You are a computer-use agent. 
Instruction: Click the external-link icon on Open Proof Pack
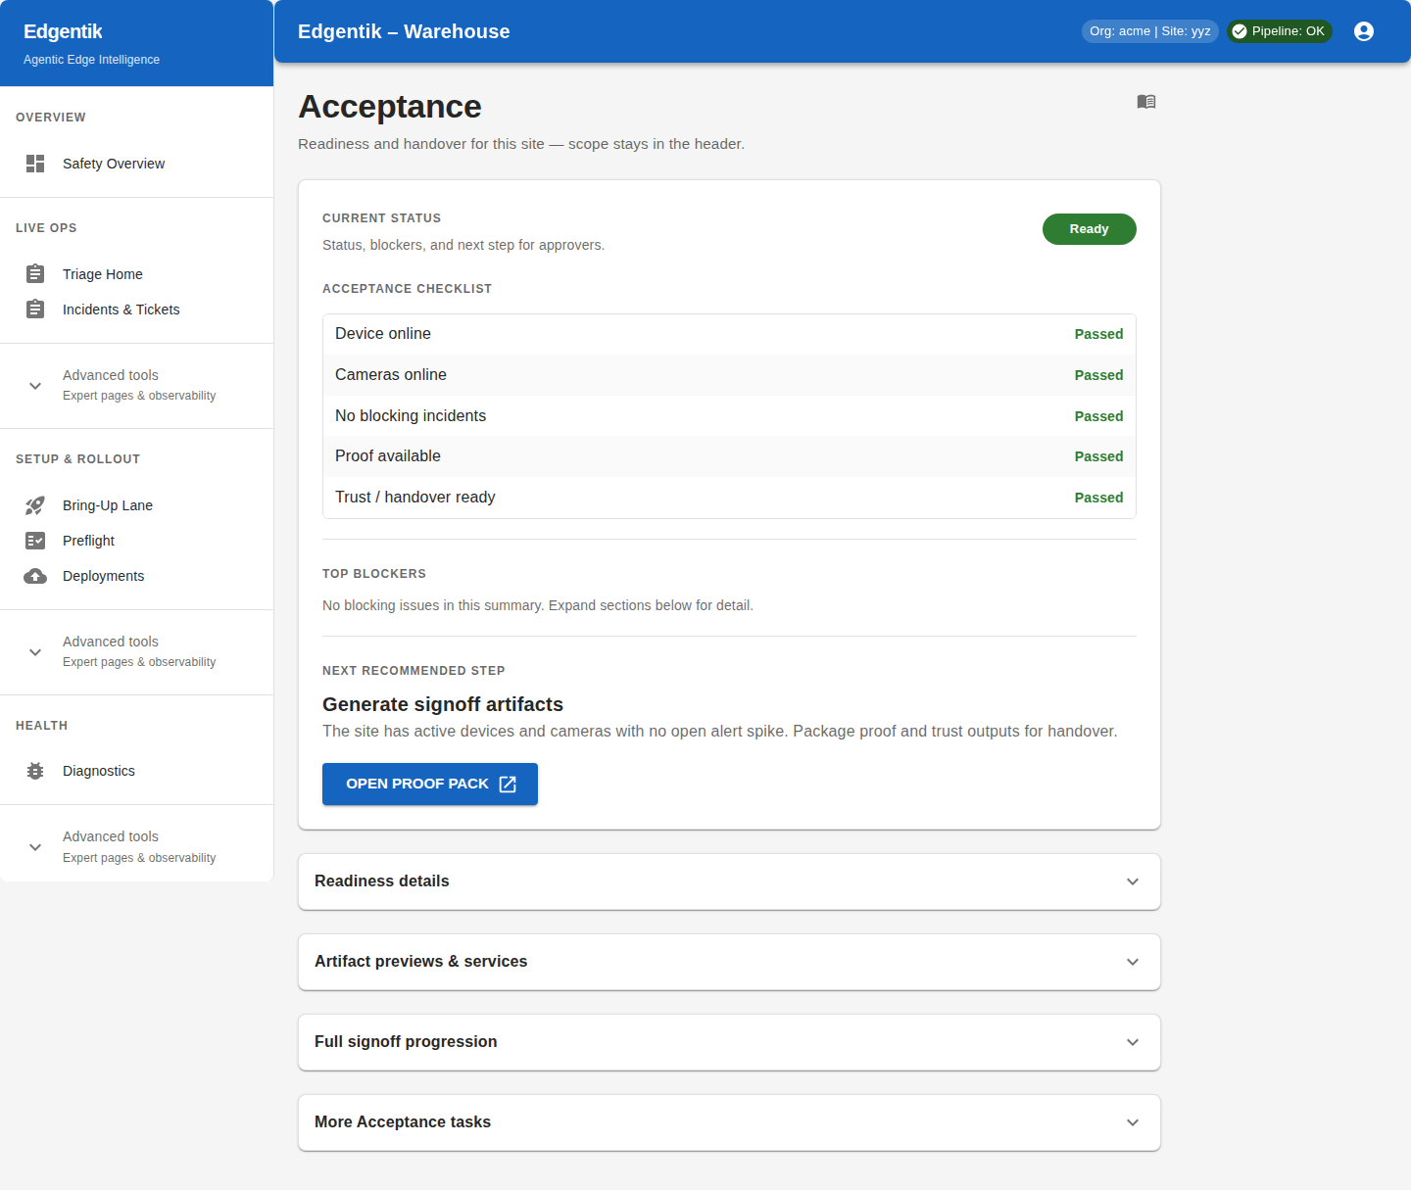(508, 784)
